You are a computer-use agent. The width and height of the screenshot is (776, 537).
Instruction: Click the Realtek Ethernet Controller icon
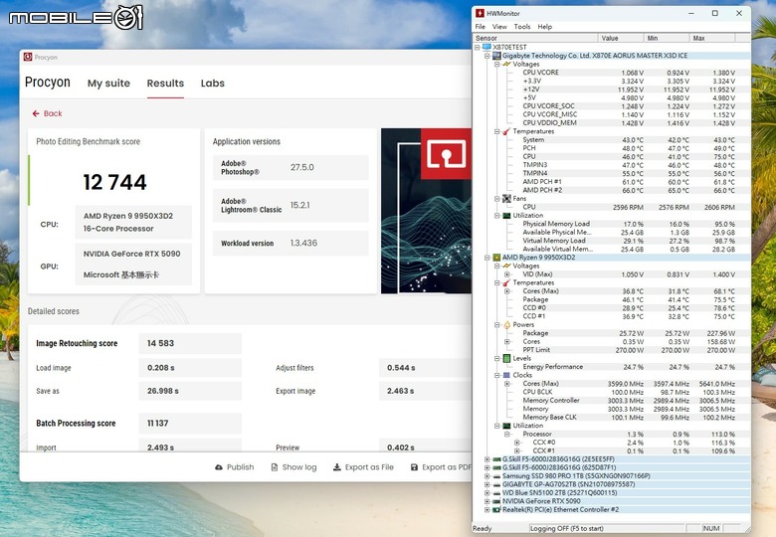click(496, 510)
